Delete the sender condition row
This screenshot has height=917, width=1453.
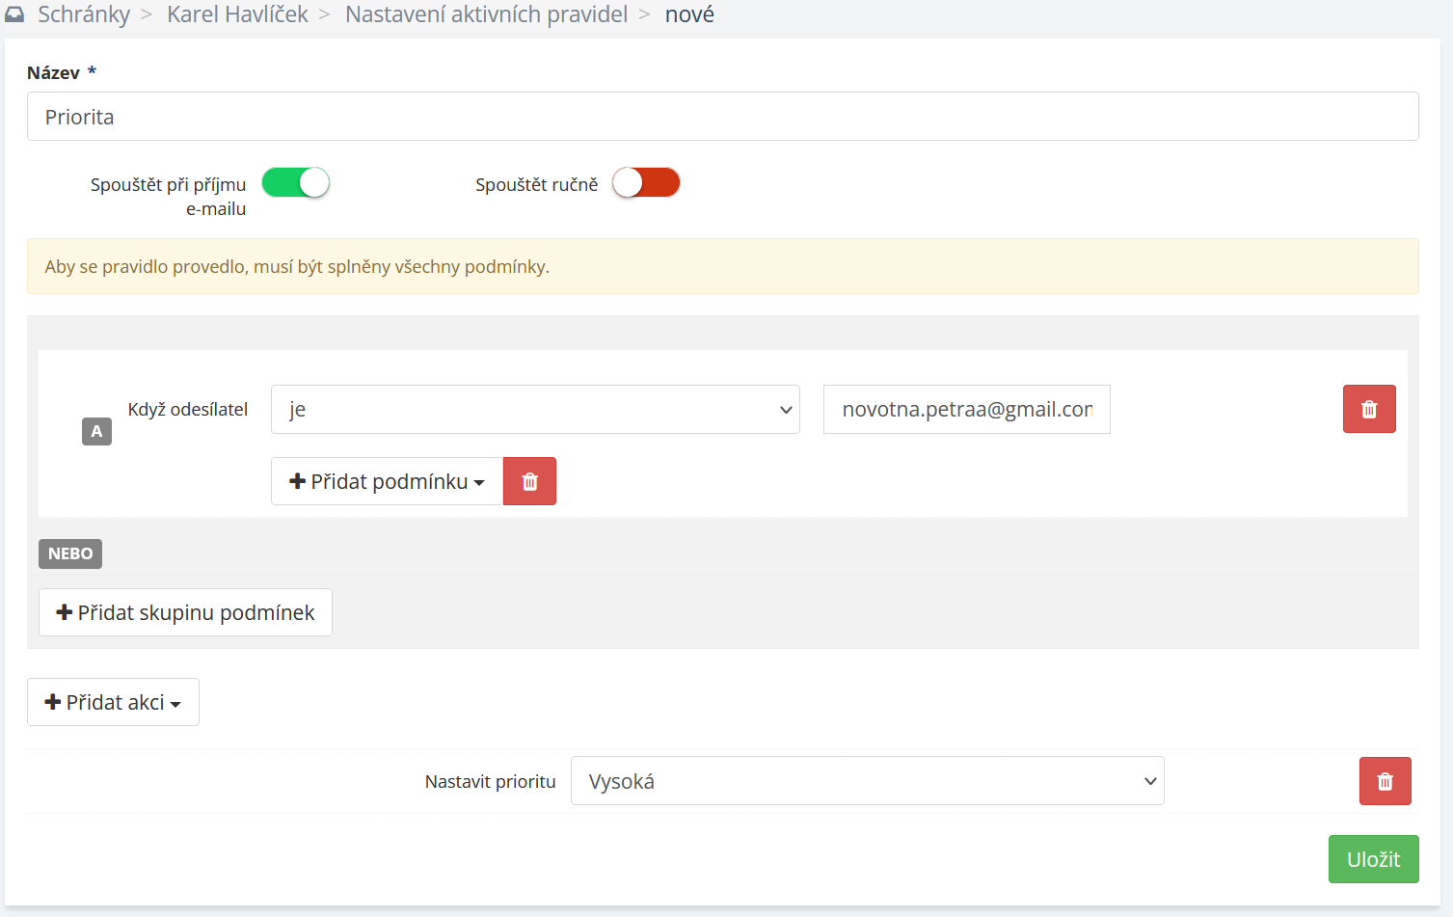click(1368, 410)
